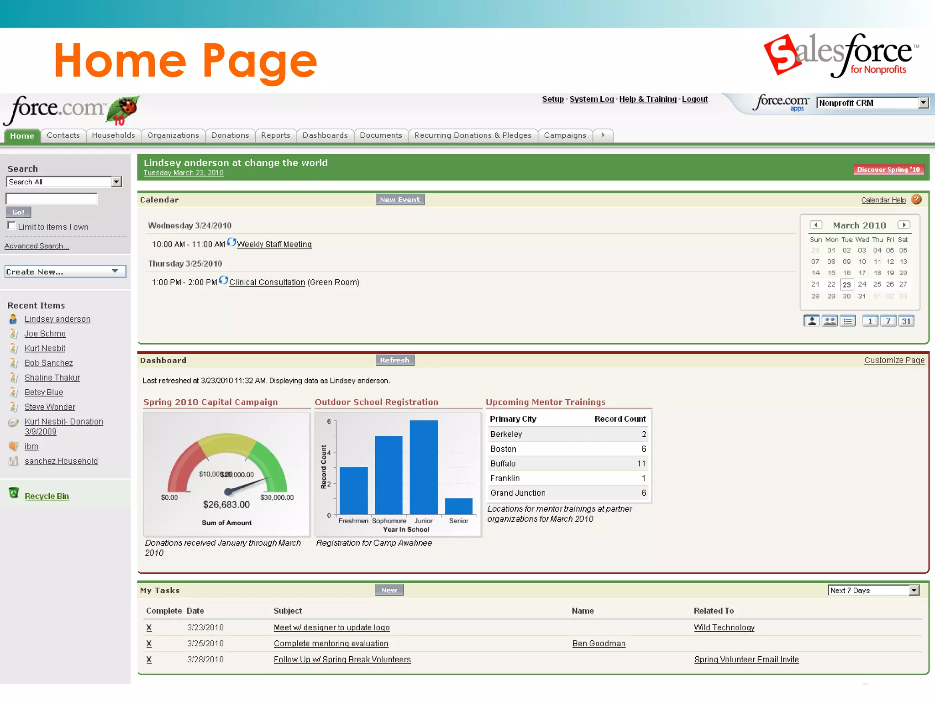Click contact icon next to Kurt Nesbit

tap(14, 348)
